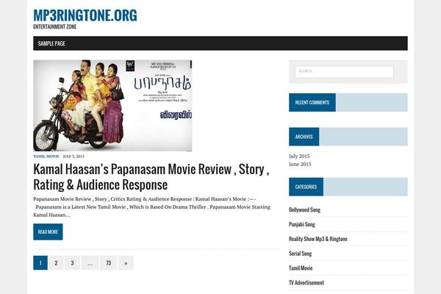
Task: Open the Kamal Haasan's Papanasam post title
Action: [151, 177]
